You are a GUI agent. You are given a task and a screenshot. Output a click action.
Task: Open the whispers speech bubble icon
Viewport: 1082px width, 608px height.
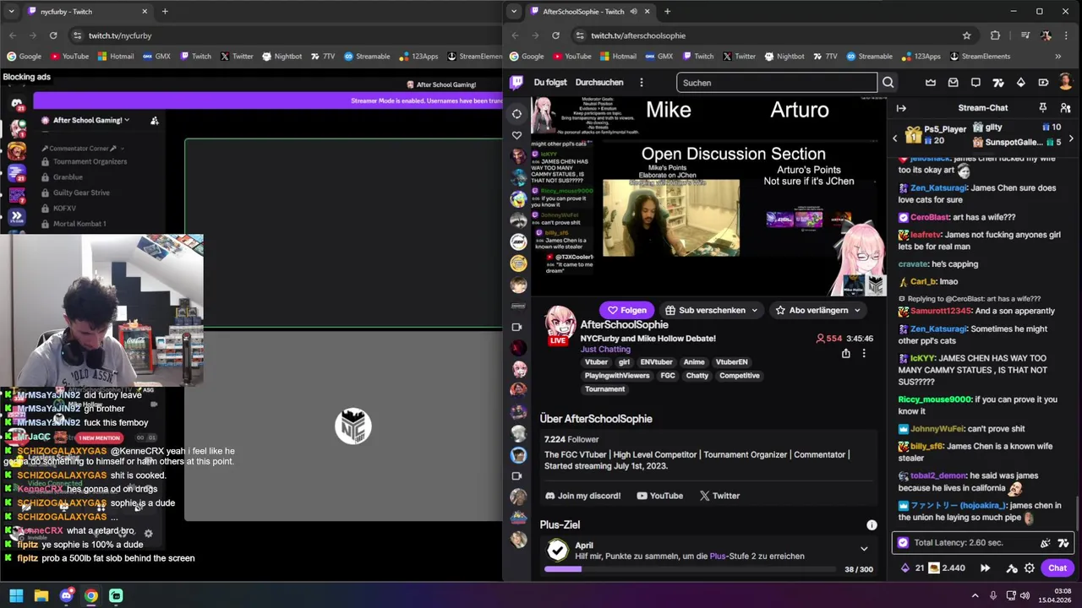pyautogui.click(x=975, y=82)
